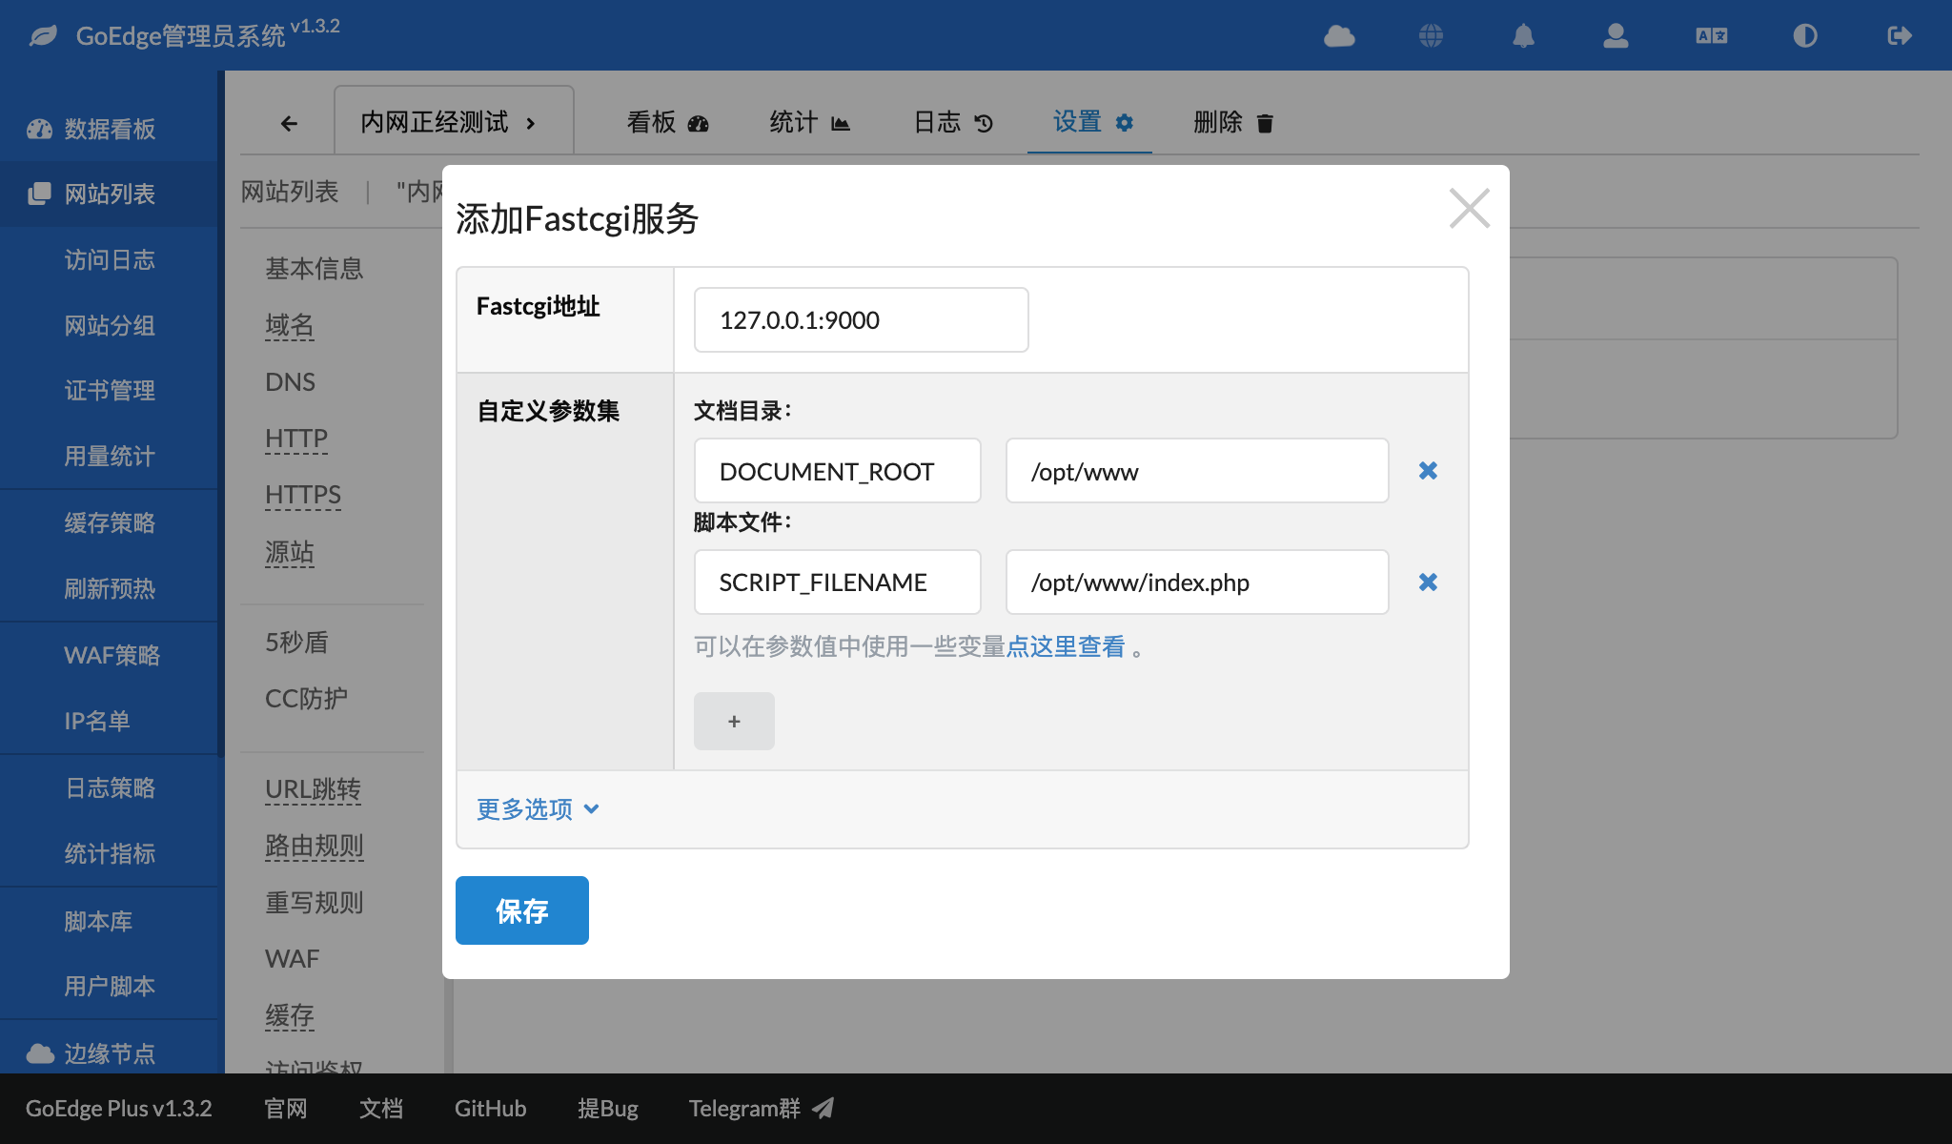Open 刷新预热 in sidebar
The height and width of the screenshot is (1144, 1952).
pyautogui.click(x=110, y=588)
